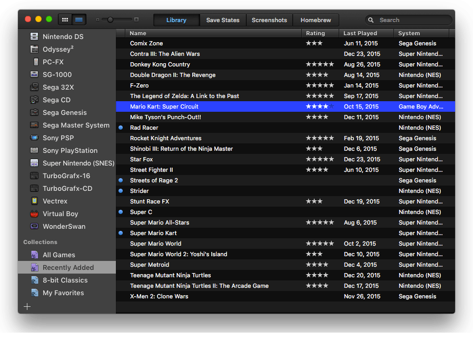Select the Sony PSP console icon

(34, 138)
